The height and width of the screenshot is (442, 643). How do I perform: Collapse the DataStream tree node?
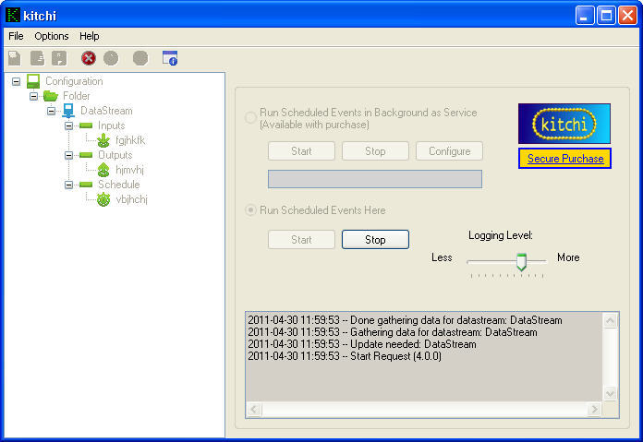coord(51,111)
